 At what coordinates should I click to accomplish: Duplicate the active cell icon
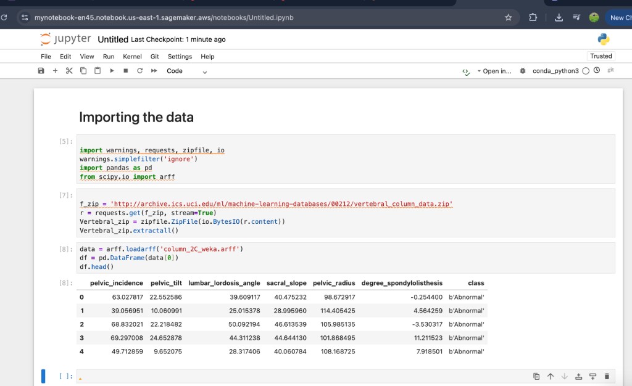(x=536, y=376)
